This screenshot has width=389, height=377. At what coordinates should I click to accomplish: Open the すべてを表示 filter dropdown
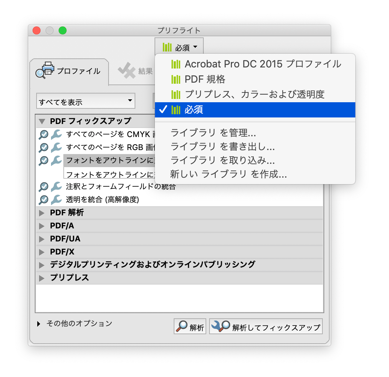tap(86, 101)
